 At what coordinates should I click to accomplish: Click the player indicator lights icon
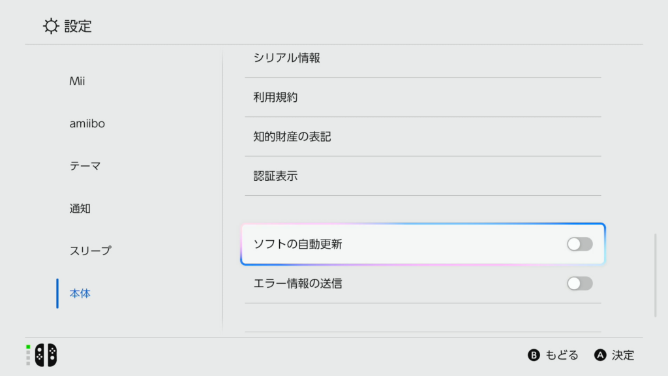(28, 354)
